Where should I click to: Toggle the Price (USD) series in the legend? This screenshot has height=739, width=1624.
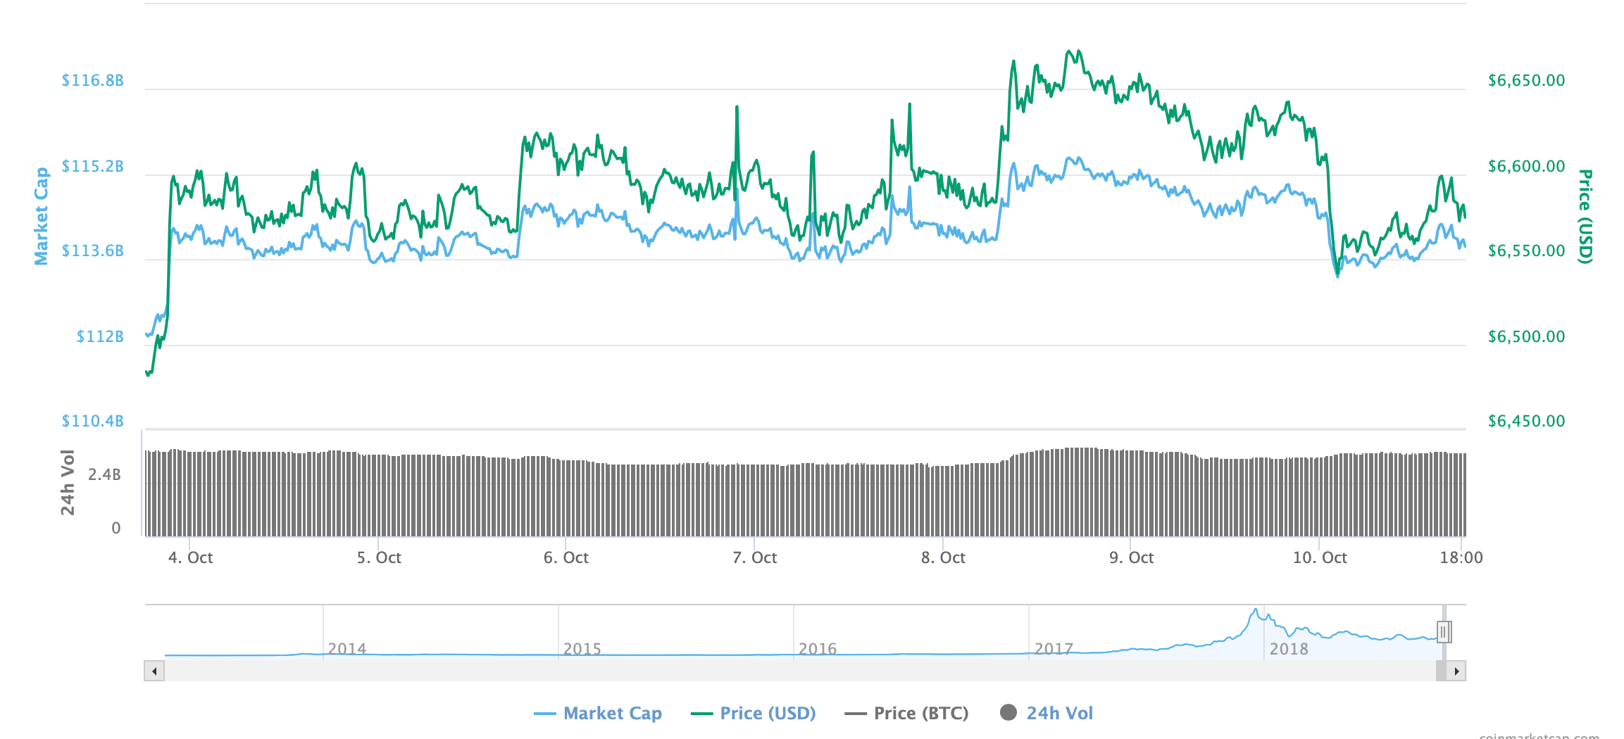(x=753, y=713)
